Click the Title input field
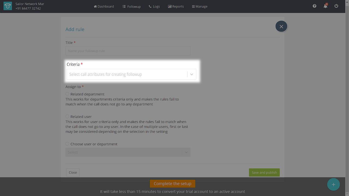349x196 pixels. pyautogui.click(x=128, y=51)
